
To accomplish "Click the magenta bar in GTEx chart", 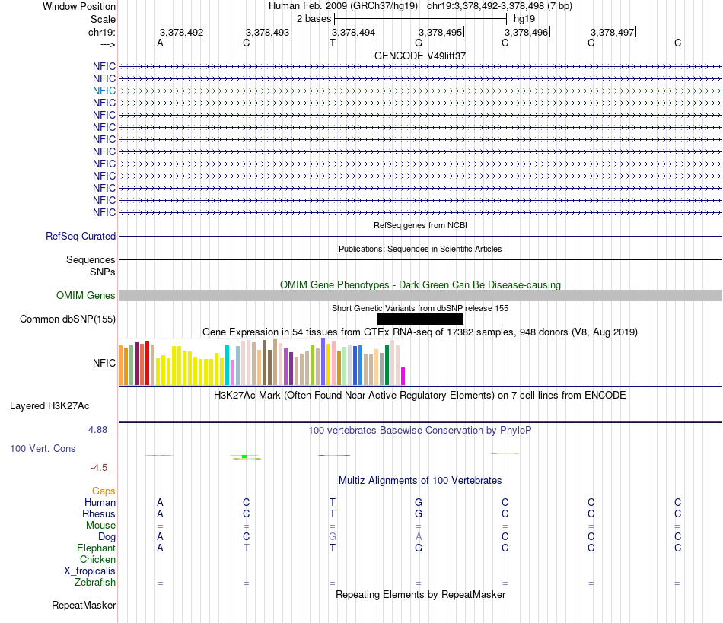I will (403, 376).
